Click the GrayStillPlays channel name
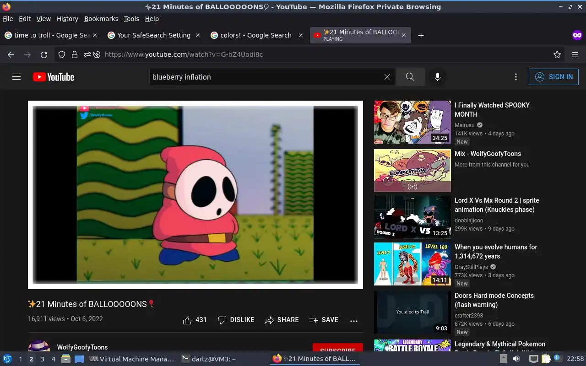 tap(471, 267)
